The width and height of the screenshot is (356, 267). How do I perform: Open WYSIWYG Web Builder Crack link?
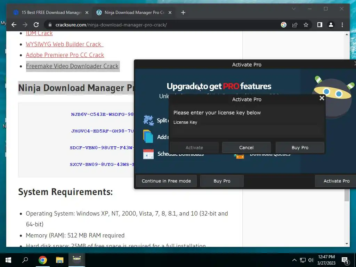click(x=65, y=44)
